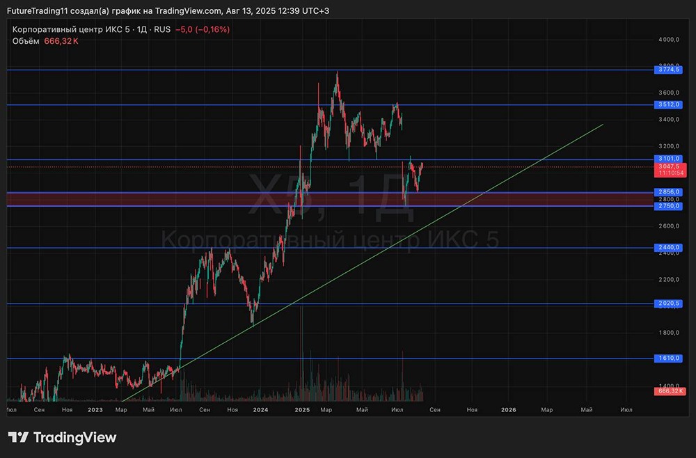The height and width of the screenshot is (458, 696).
Task: Click the 3512,0 price level label
Action: click(668, 104)
